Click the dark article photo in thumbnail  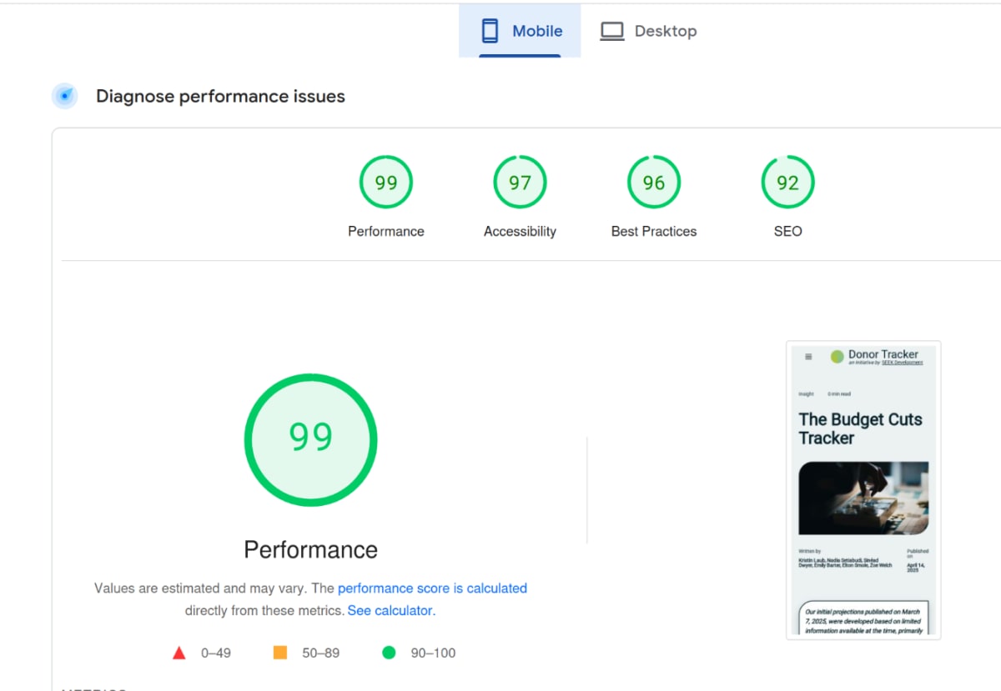[863, 498]
